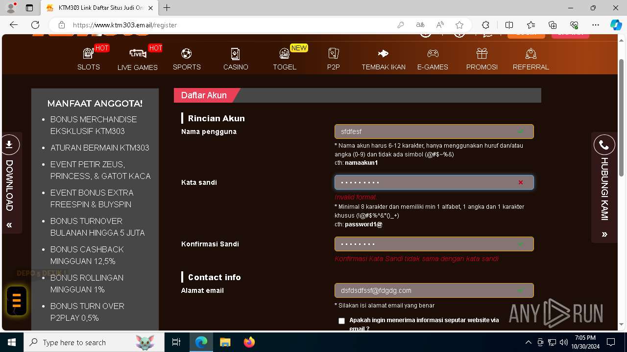Screen dimensions: 627x352
Task: Open browser collections
Action: click(x=553, y=25)
